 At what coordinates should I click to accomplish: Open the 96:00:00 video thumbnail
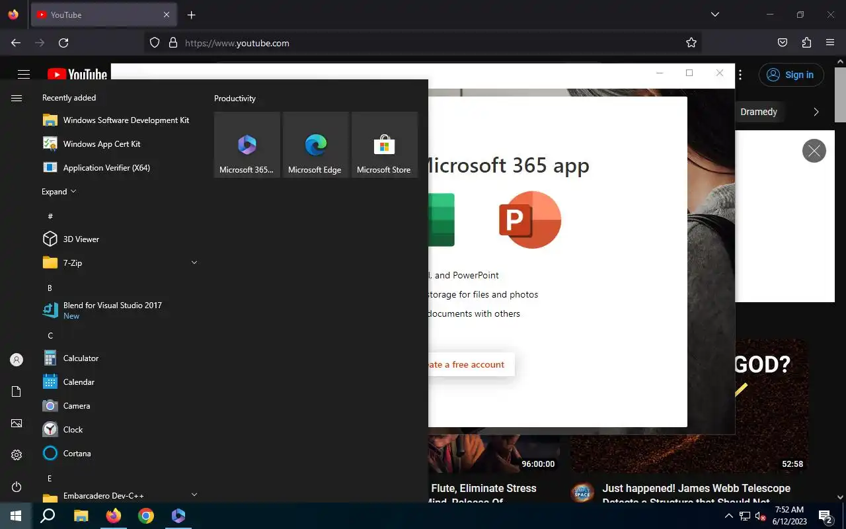494,454
